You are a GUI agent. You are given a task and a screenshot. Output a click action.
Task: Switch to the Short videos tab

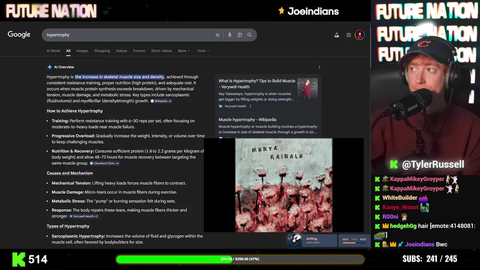162,51
